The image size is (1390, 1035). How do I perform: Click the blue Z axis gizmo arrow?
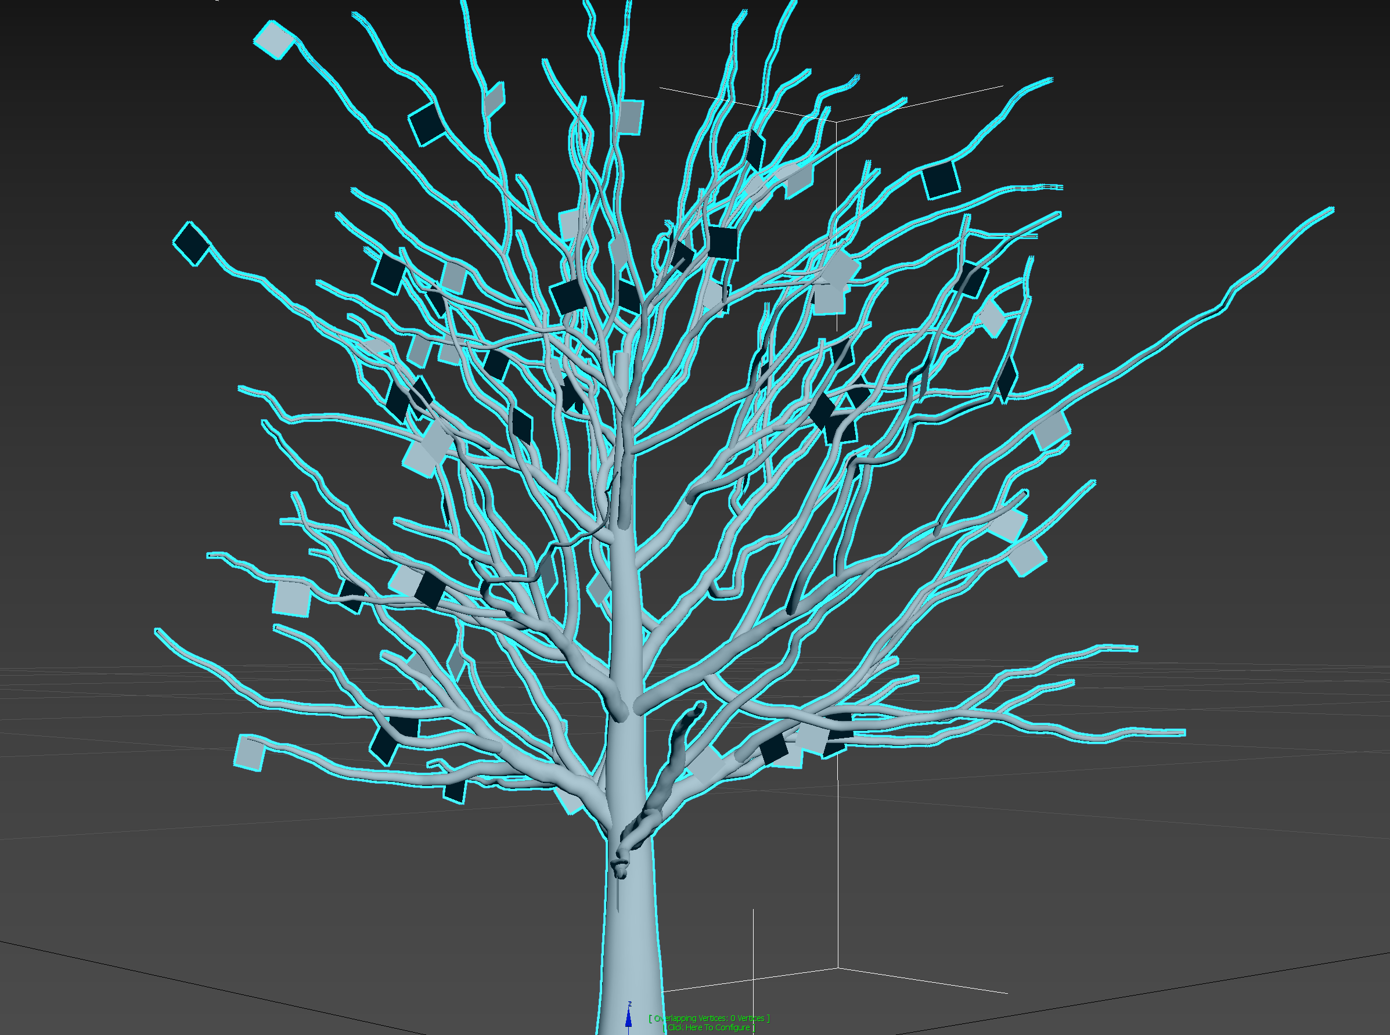pos(628,1019)
